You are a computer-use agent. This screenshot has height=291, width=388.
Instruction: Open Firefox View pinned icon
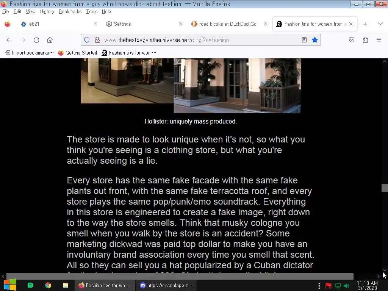[8, 24]
